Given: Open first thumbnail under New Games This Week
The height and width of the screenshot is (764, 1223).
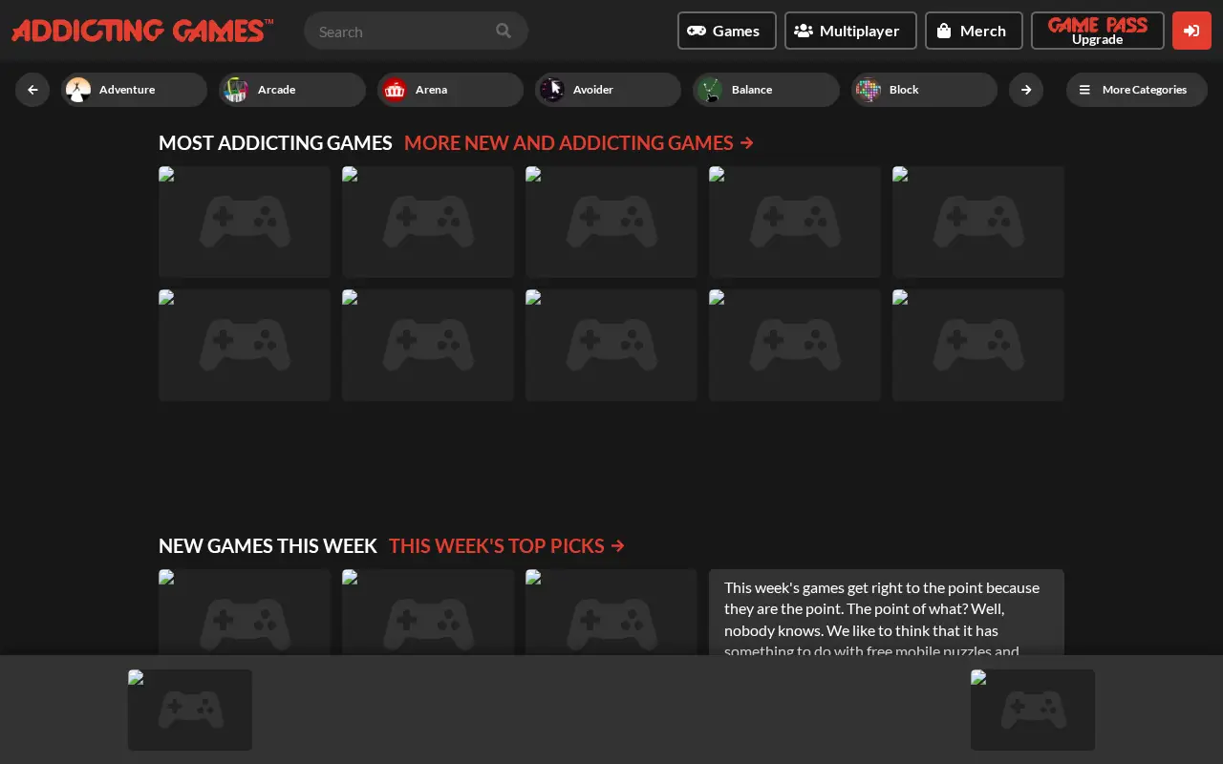Looking at the screenshot, I should pyautogui.click(x=245, y=612).
